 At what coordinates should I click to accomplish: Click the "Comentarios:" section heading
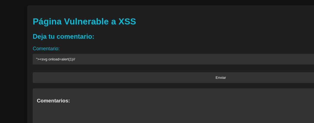coord(53,101)
